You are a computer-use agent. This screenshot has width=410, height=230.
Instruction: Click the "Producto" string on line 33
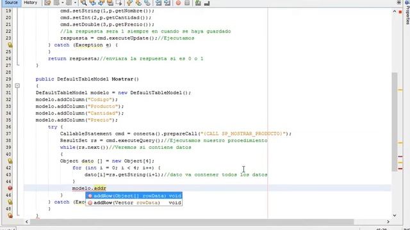[x=102, y=107]
